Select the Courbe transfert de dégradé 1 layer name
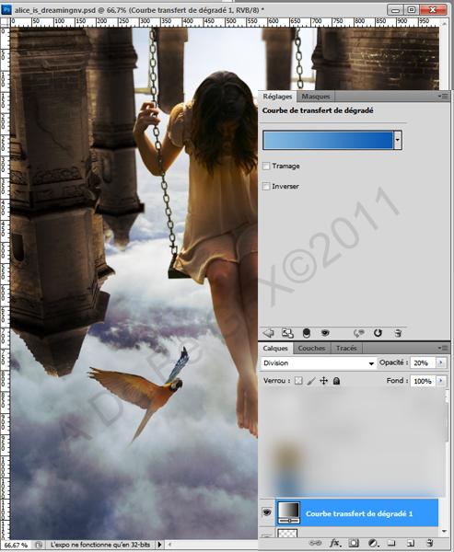This screenshot has height=552, width=454. (359, 513)
